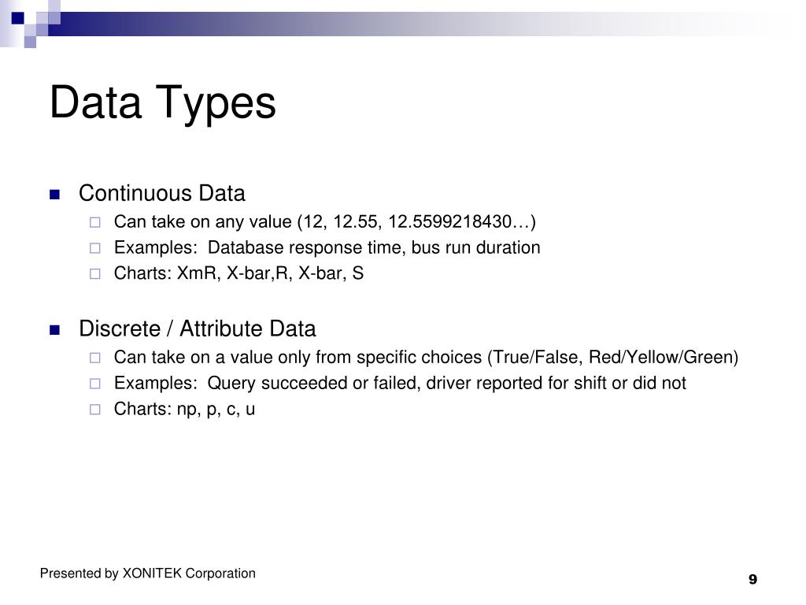Select the Continuous Data heading
The height and width of the screenshot is (605, 806).
click(162, 194)
